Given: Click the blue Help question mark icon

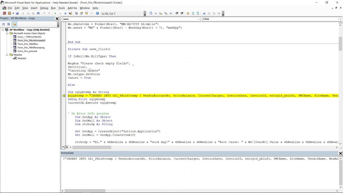Looking at the screenshot, I should click(x=97, y=13).
